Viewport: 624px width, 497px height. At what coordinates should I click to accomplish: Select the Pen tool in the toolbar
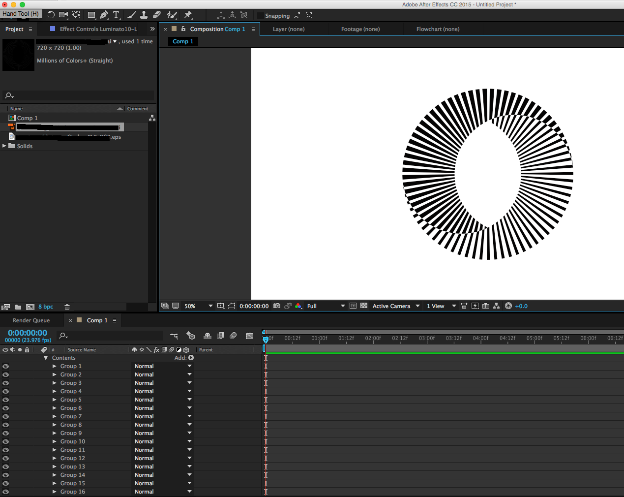(104, 15)
